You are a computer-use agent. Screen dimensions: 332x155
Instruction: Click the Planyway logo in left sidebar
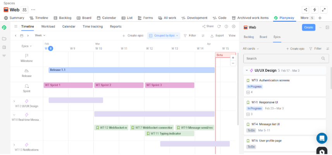pos(4,28)
